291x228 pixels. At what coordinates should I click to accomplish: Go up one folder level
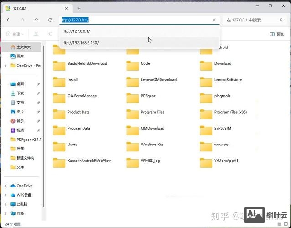tap(36, 20)
